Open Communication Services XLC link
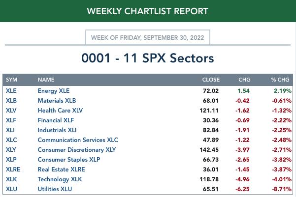 click(x=78, y=140)
